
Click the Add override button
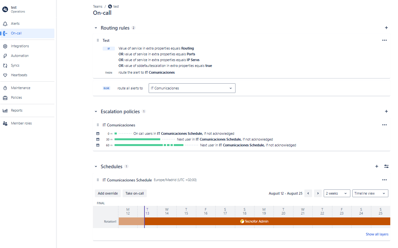coord(108,193)
